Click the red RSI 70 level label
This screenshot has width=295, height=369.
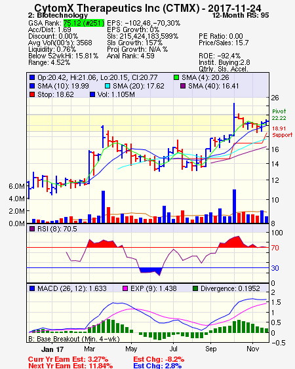click(x=275, y=248)
